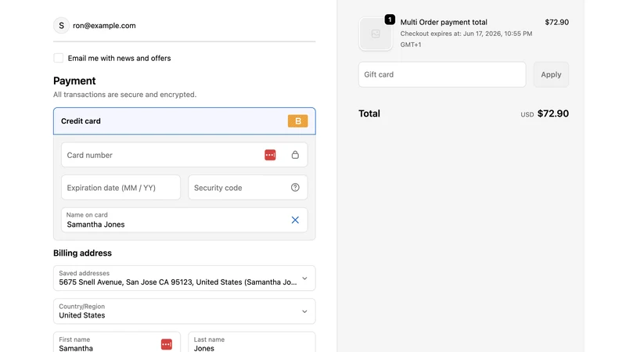
Task: Click the orange B card brand badge
Action: pyautogui.click(x=298, y=121)
